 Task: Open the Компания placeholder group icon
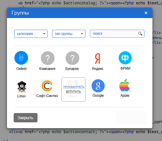pos(48,58)
